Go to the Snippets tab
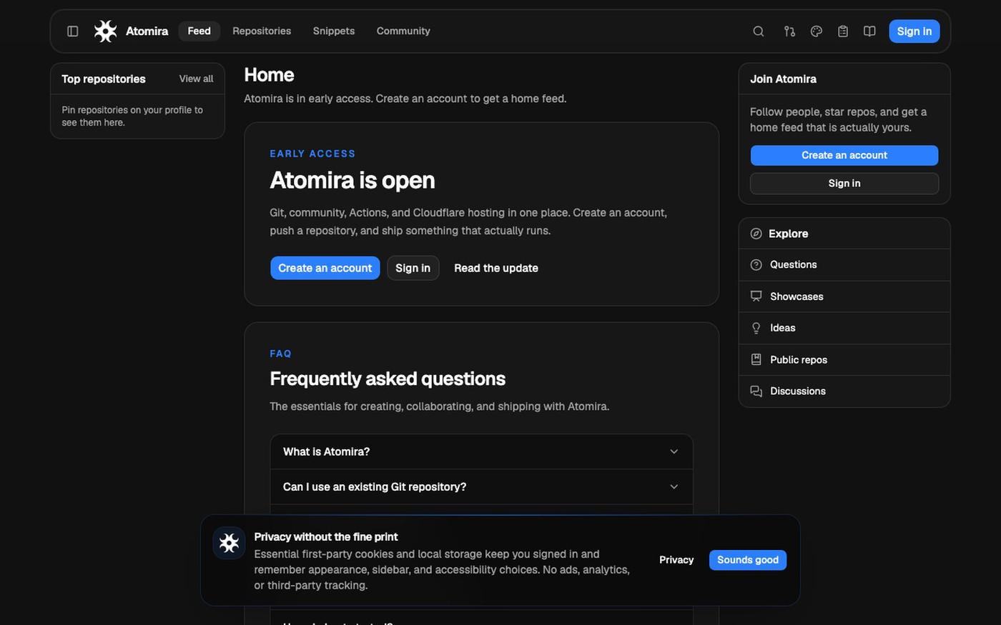This screenshot has width=1001, height=625. point(334,31)
